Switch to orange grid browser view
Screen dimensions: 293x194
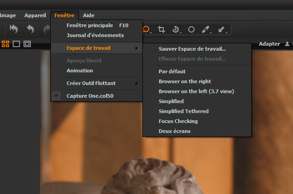click(5, 44)
